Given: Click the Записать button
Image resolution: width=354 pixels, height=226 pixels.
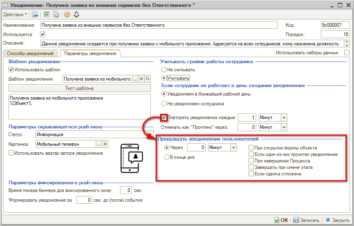Looking at the screenshot, I should tap(306, 220).
